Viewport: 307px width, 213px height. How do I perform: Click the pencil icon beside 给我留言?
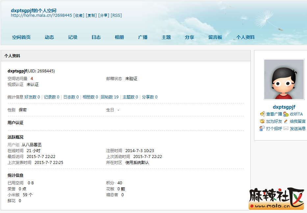click(286, 121)
